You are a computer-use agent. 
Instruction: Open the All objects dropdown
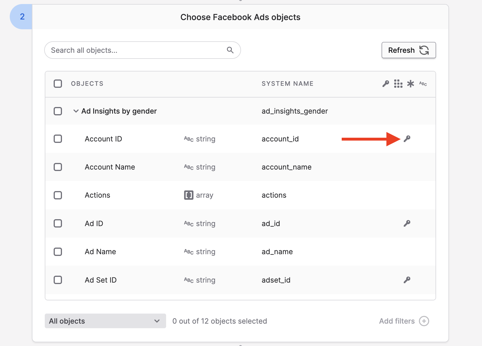coord(105,321)
